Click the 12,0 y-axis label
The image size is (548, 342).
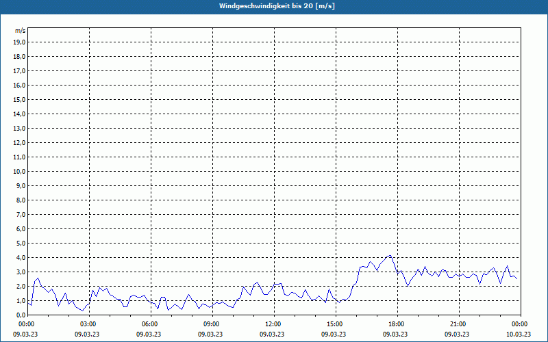pos(19,143)
